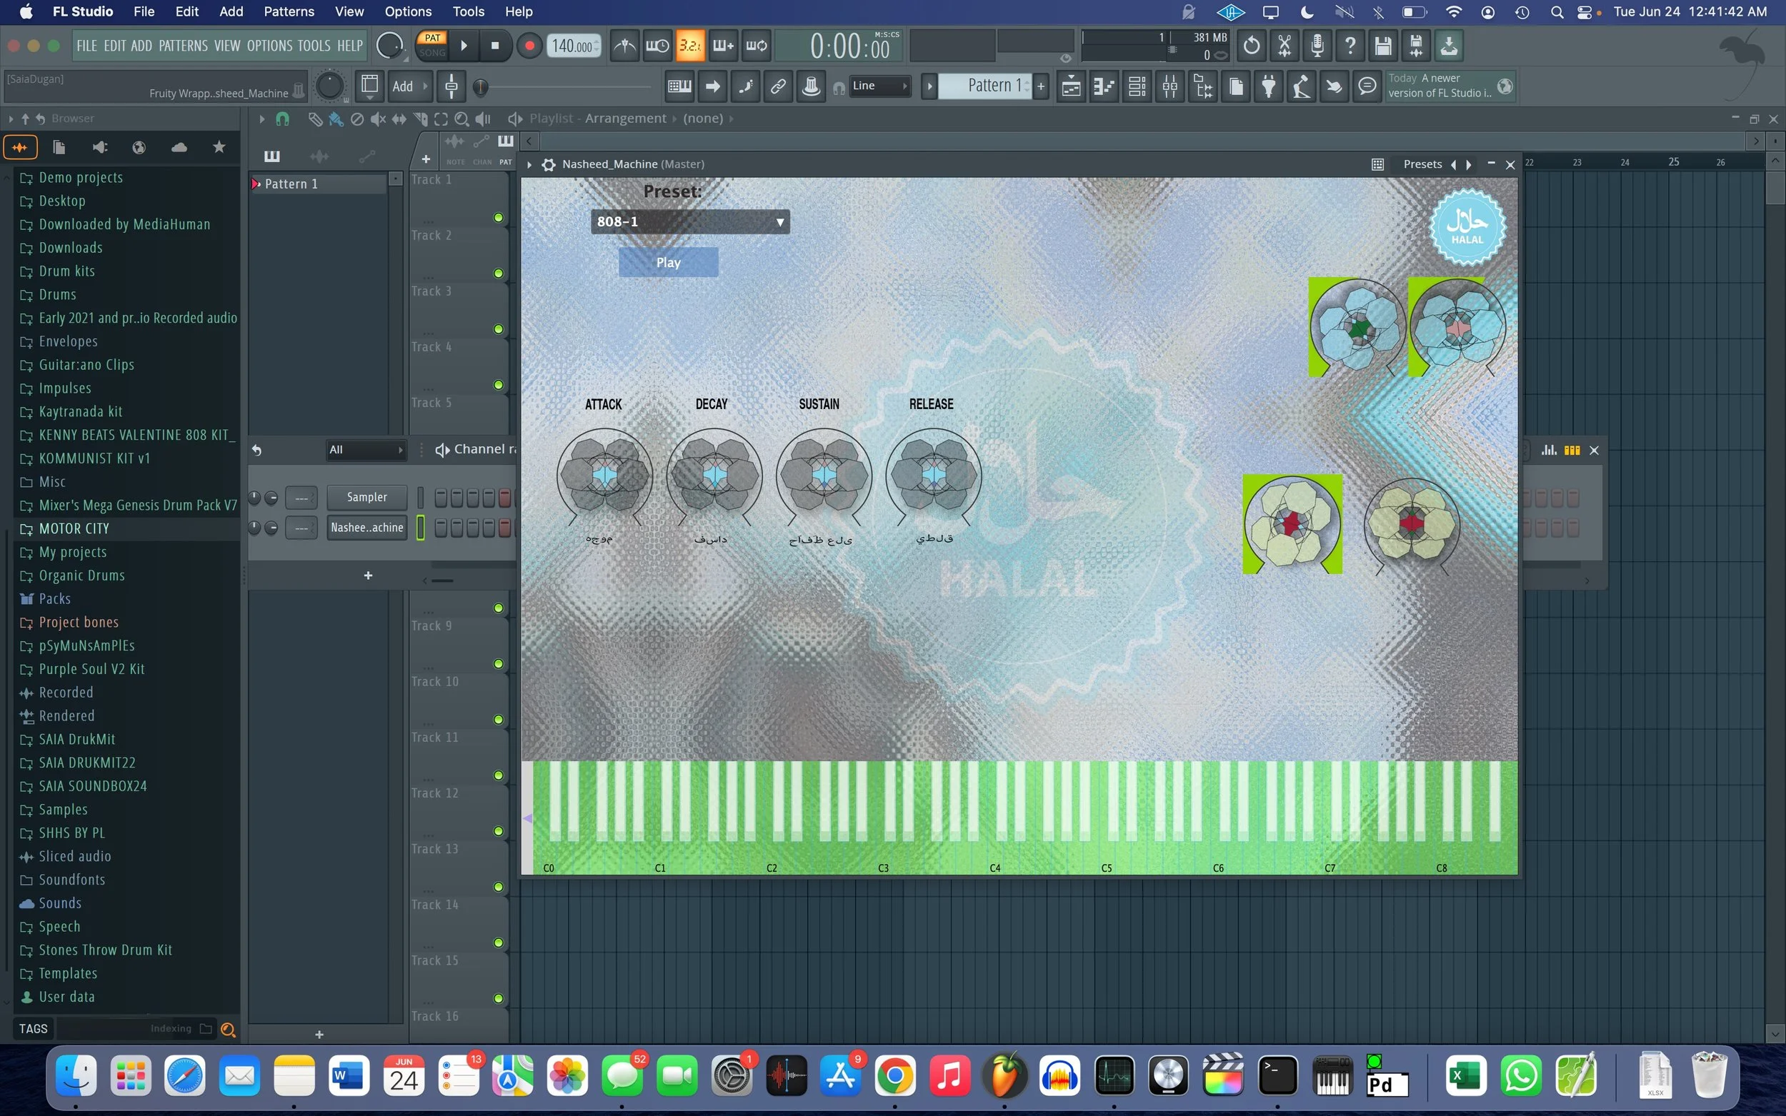Toggle mute light on Track 2
The height and width of the screenshot is (1116, 1786).
coord(499,273)
